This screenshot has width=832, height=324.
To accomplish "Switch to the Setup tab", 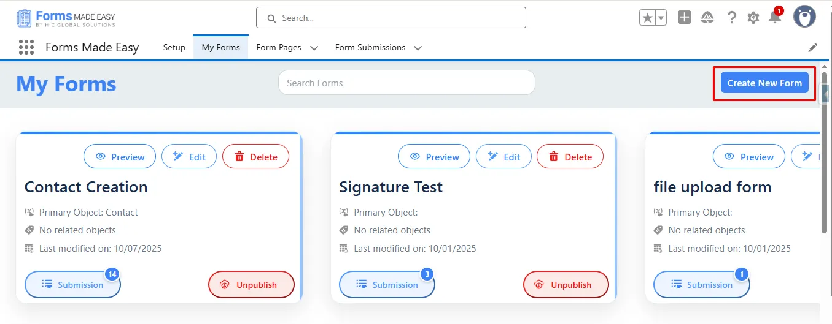I will click(174, 47).
